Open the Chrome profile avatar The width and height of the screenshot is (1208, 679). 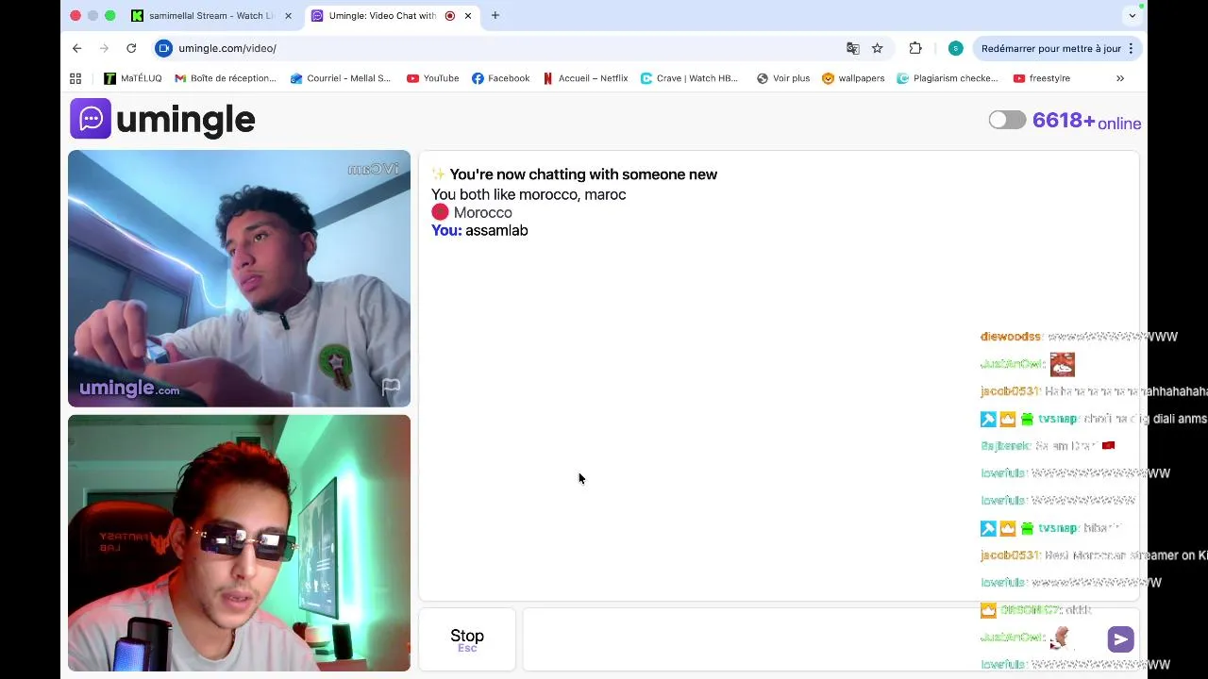click(955, 48)
